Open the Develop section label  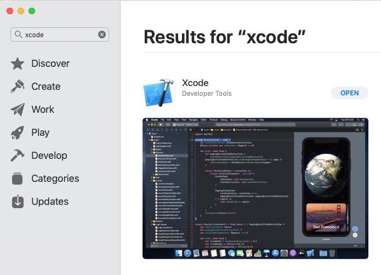49,156
